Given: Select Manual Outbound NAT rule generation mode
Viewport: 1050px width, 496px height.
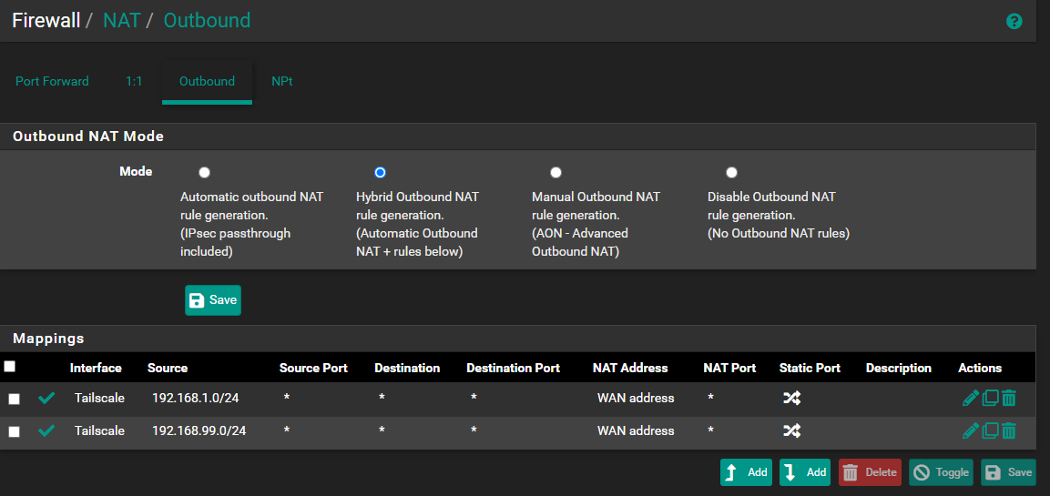Looking at the screenshot, I should [x=556, y=173].
